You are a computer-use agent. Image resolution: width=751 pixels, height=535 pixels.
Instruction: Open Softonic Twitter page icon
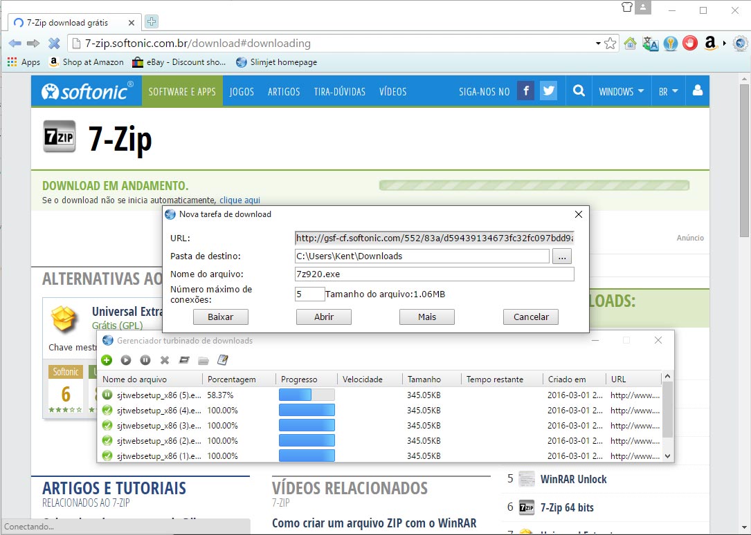pyautogui.click(x=548, y=91)
